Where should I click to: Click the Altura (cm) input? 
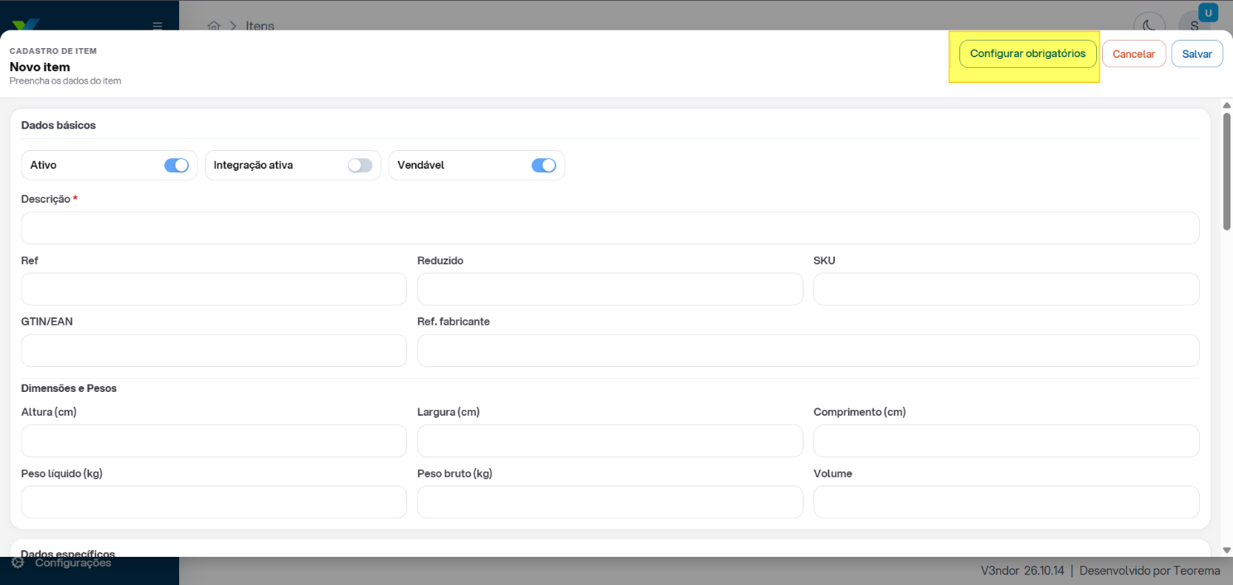pyautogui.click(x=214, y=441)
